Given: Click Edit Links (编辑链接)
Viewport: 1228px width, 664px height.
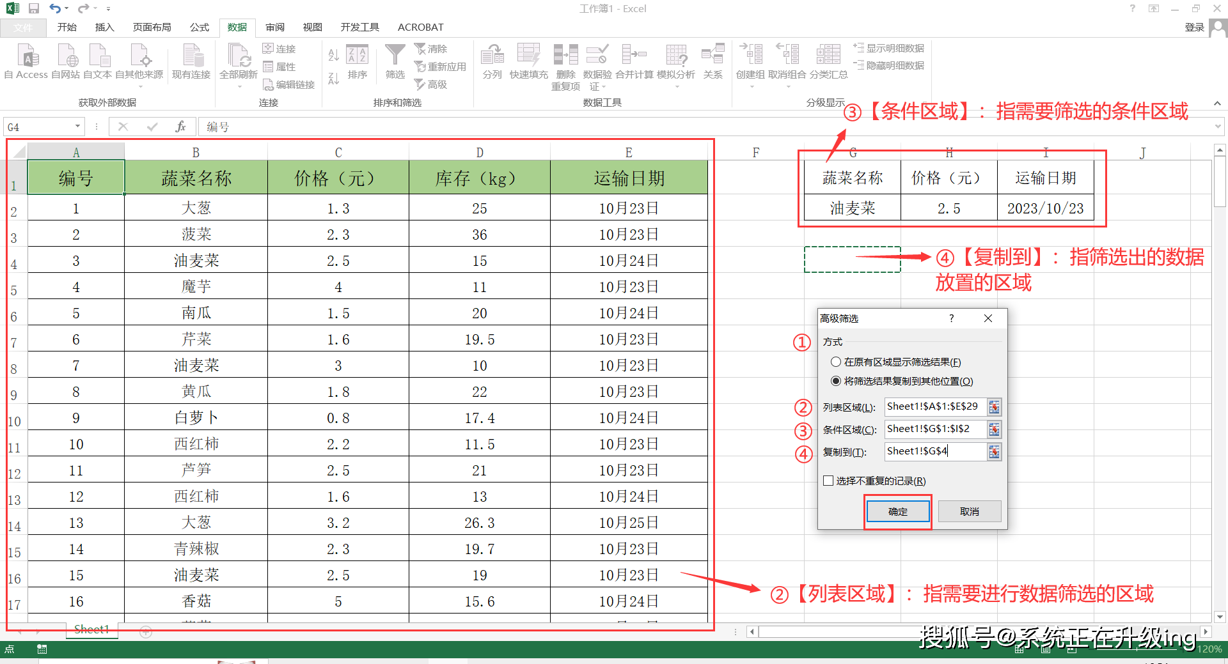Looking at the screenshot, I should coord(289,84).
